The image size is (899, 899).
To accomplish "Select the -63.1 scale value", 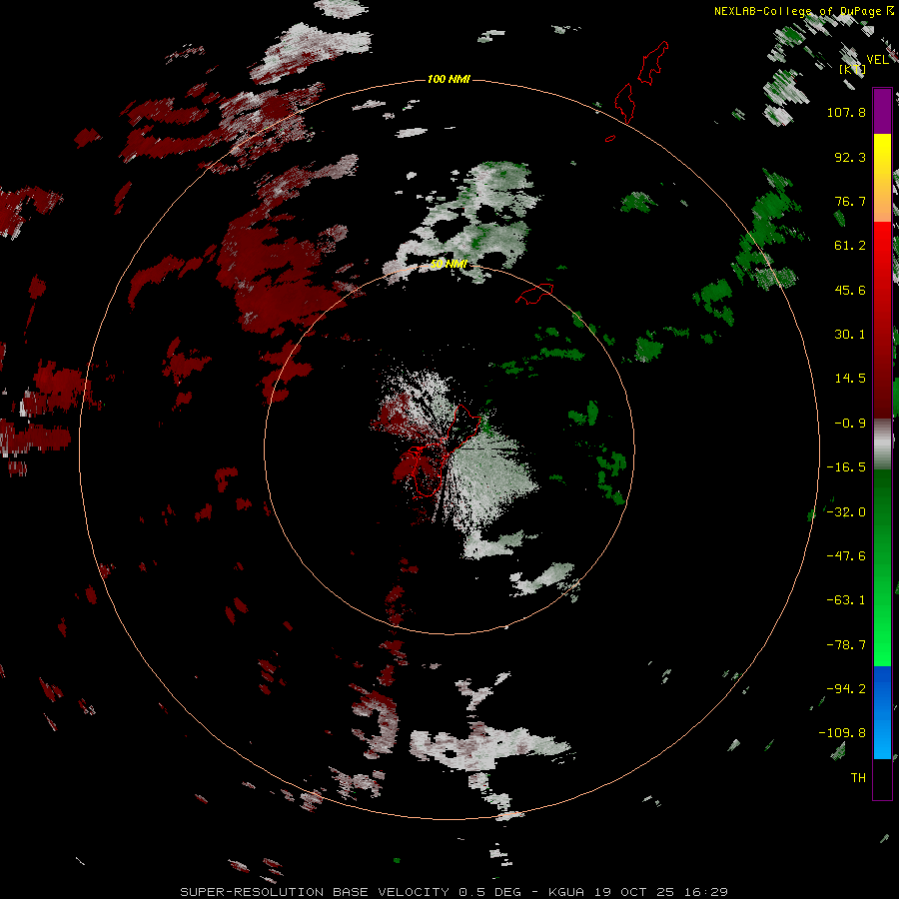I will (x=846, y=600).
